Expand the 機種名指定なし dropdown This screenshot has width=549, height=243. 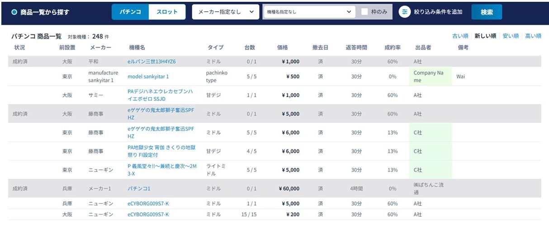pyautogui.click(x=309, y=12)
